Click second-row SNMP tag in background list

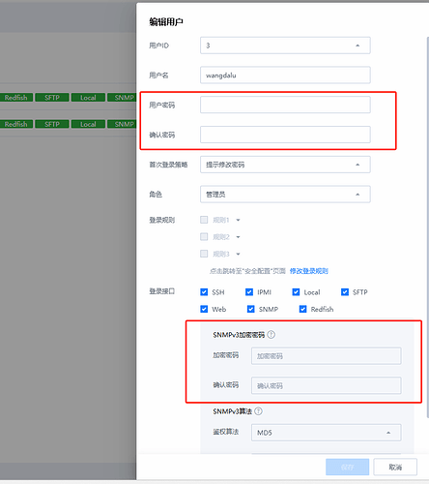point(122,124)
